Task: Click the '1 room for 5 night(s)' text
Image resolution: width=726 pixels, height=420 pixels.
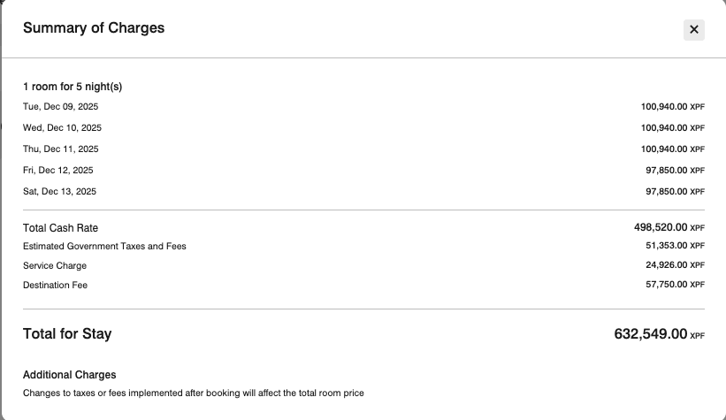Action: 73,87
